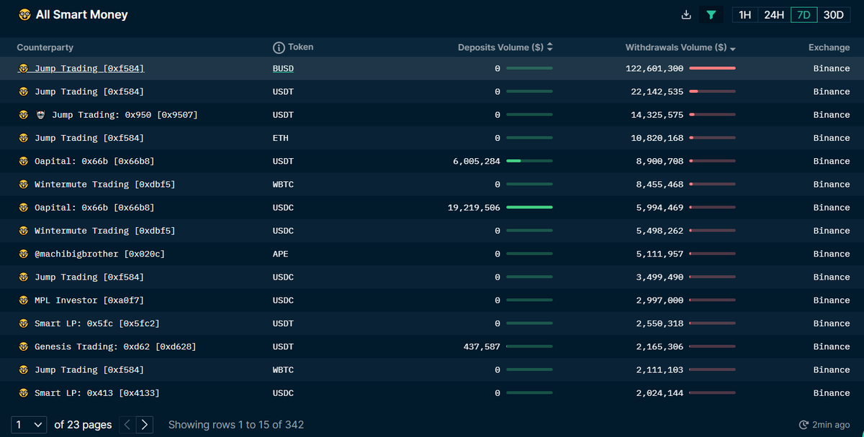Click the smart money icon beside Smart LP: 0x5fc

[23, 323]
